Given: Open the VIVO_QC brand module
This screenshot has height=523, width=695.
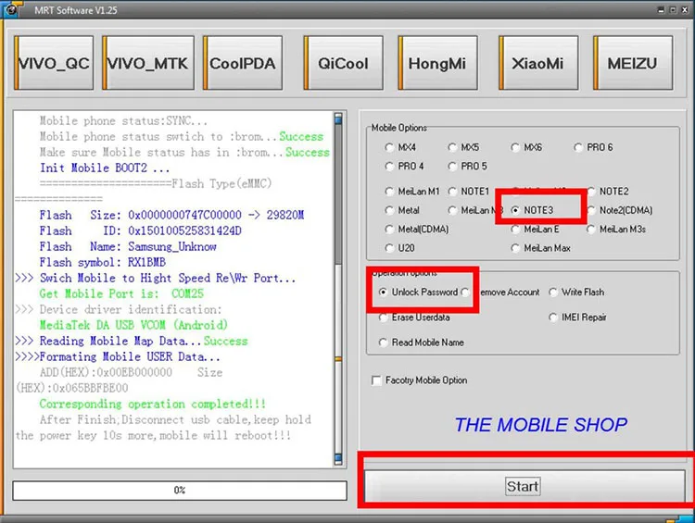Looking at the screenshot, I should [54, 63].
